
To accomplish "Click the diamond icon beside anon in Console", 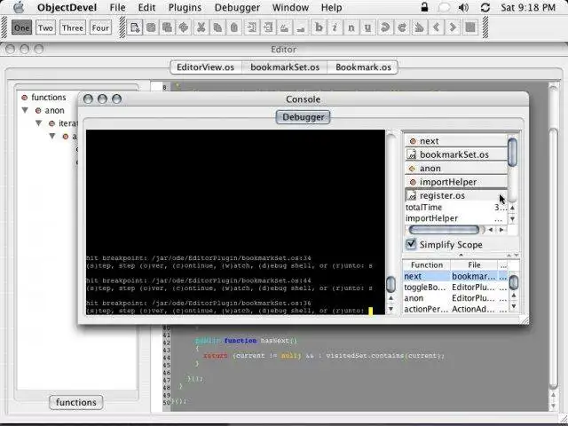I will point(412,169).
